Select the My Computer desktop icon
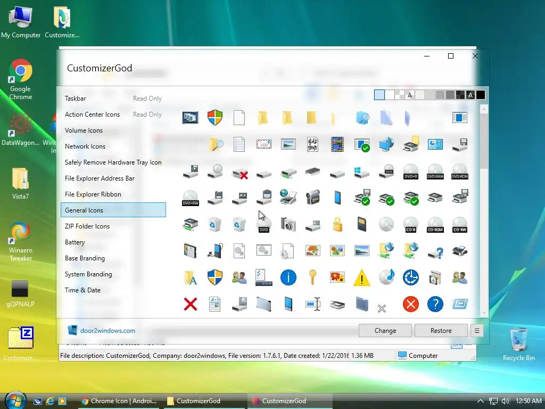545x409 pixels. [21, 22]
